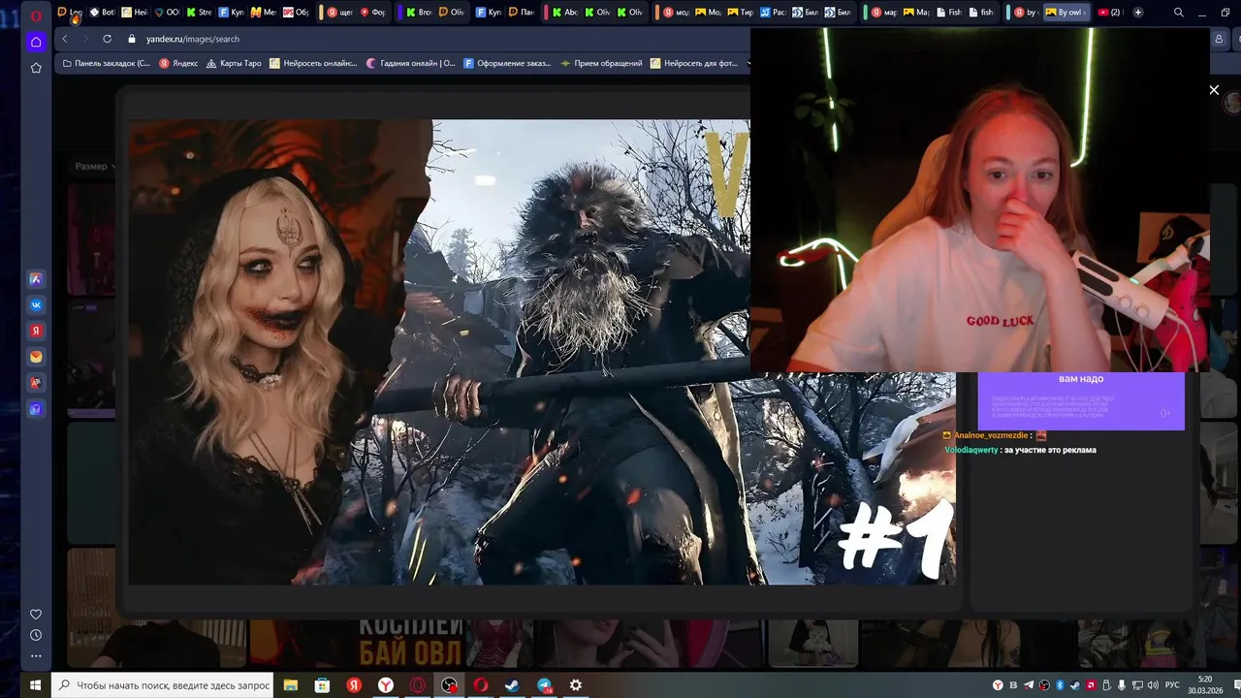Click chat username Analnoe_vozmezdie
Viewport: 1241px width, 698px height.
click(992, 435)
